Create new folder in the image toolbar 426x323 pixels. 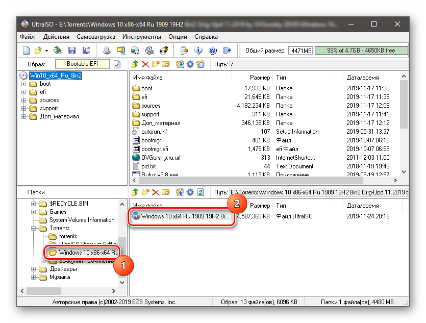tap(156, 64)
